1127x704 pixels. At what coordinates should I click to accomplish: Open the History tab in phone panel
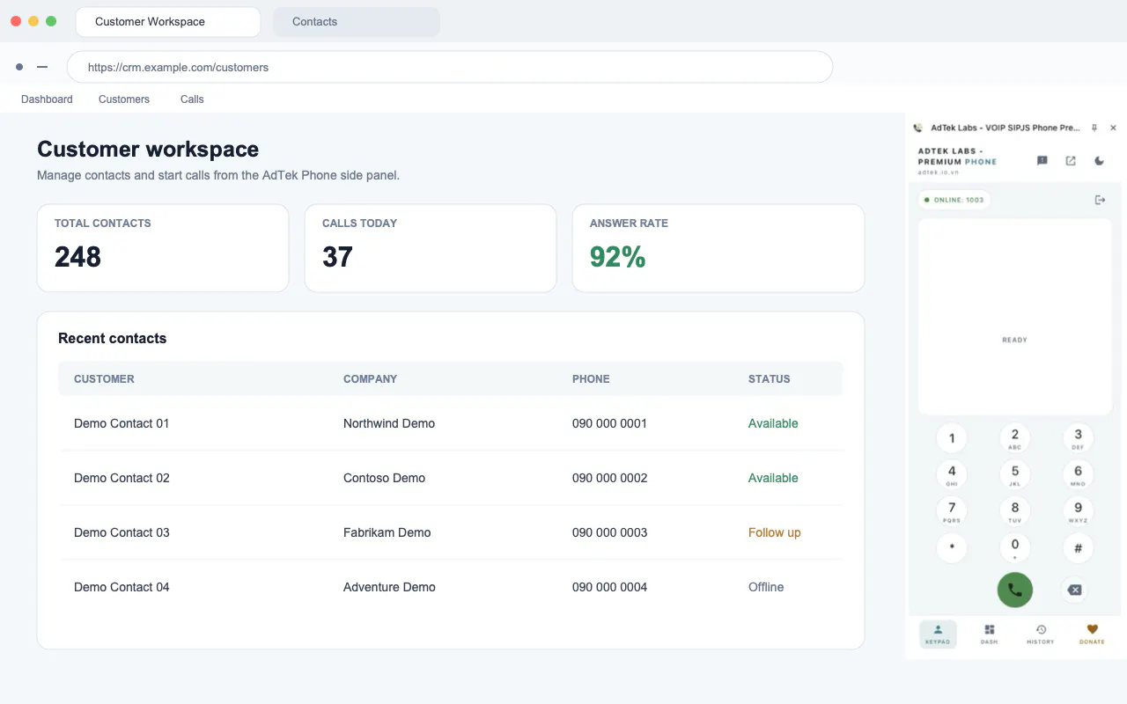[1041, 634]
